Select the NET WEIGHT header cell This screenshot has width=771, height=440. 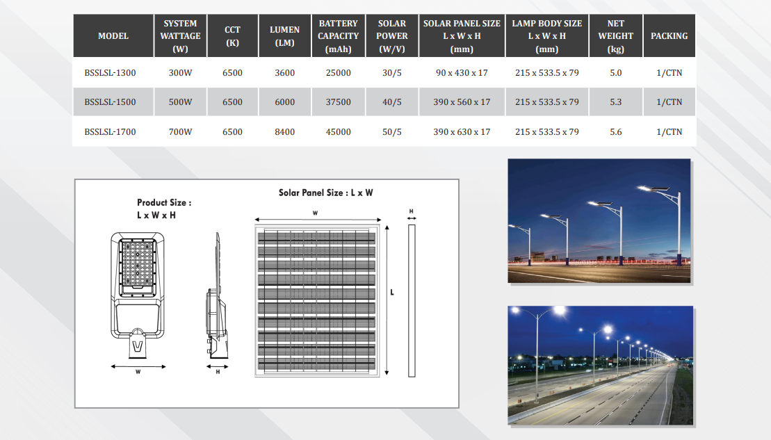615,36
